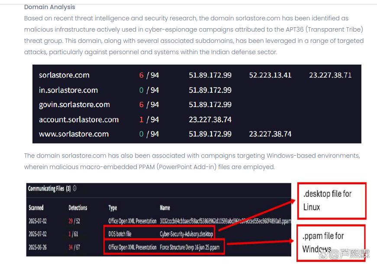This screenshot has height=267, width=377.
Task: Click IP 51.89.172.99 in the govin.sorlastore.com row
Action: (x=210, y=104)
